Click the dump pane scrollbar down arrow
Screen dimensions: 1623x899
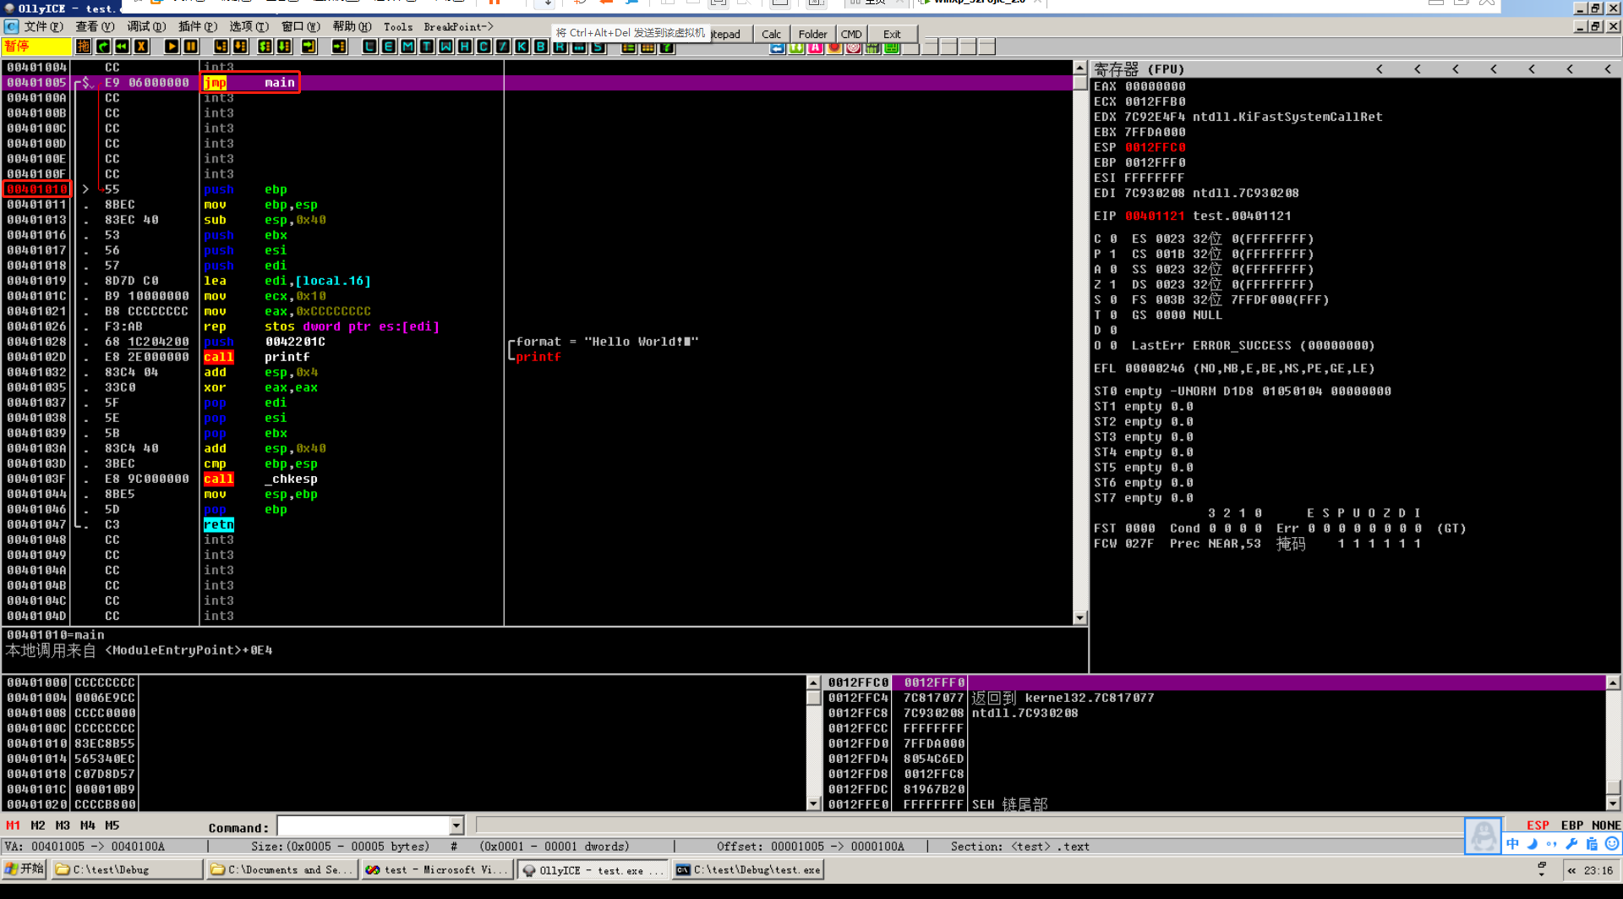click(814, 803)
